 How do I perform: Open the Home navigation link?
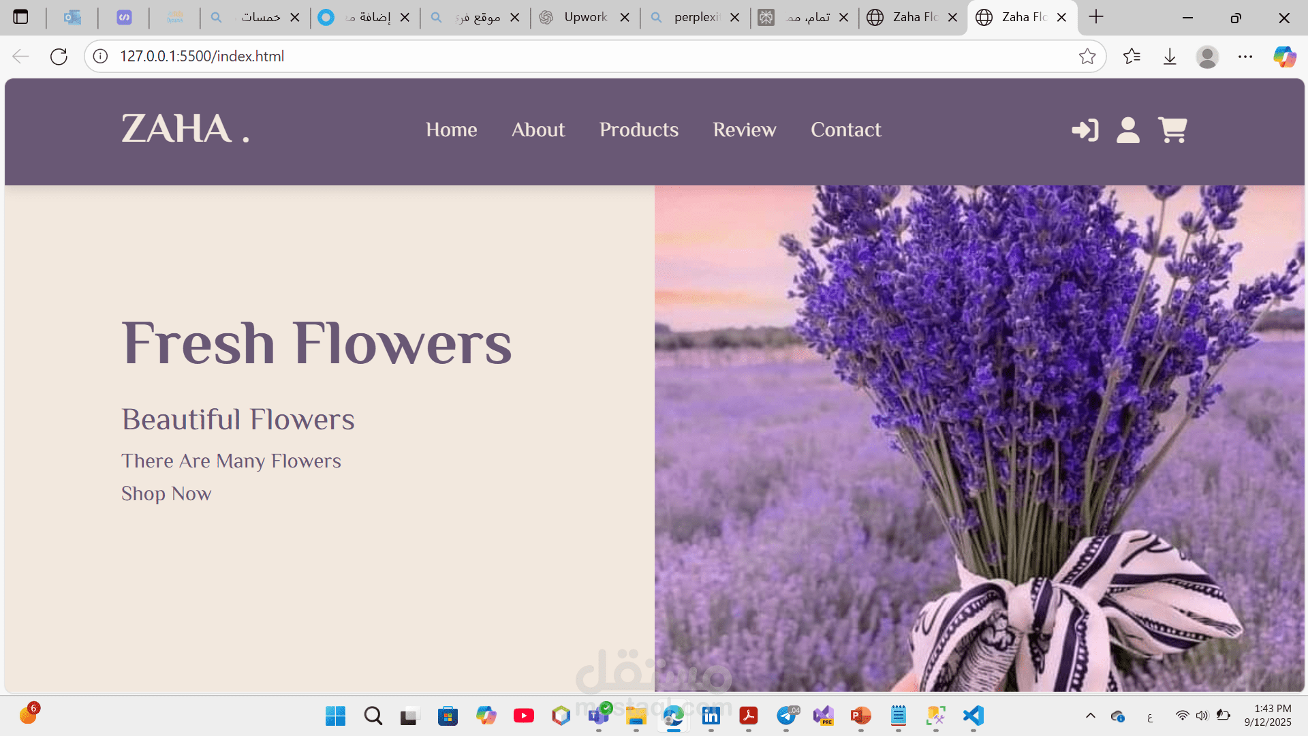(x=451, y=129)
